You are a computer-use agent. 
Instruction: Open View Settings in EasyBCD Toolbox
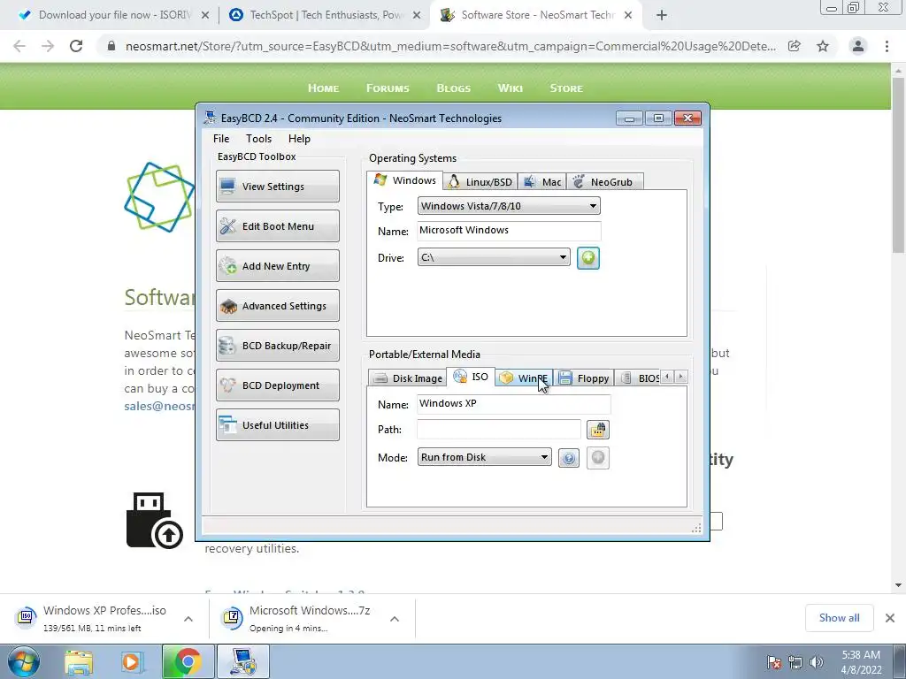coord(277,186)
